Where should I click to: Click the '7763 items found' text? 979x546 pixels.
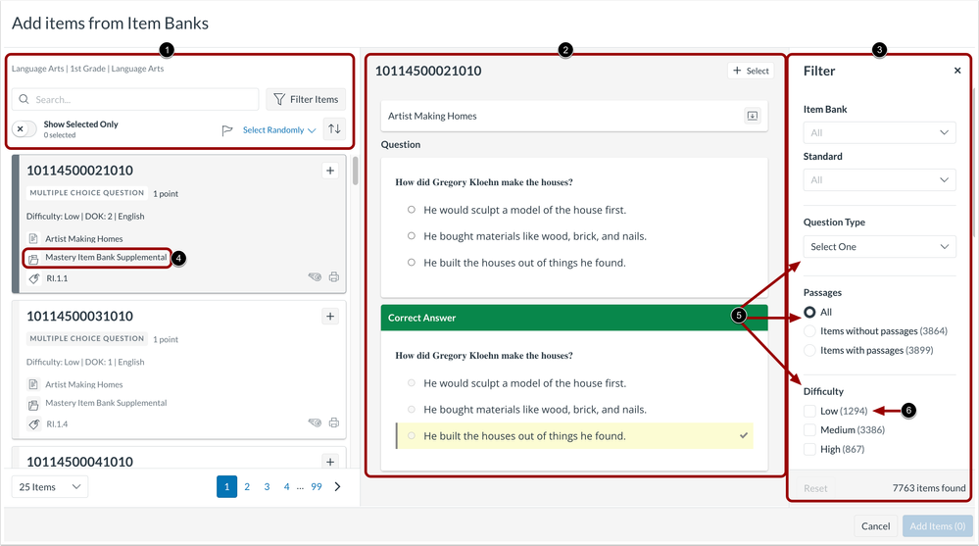click(928, 488)
